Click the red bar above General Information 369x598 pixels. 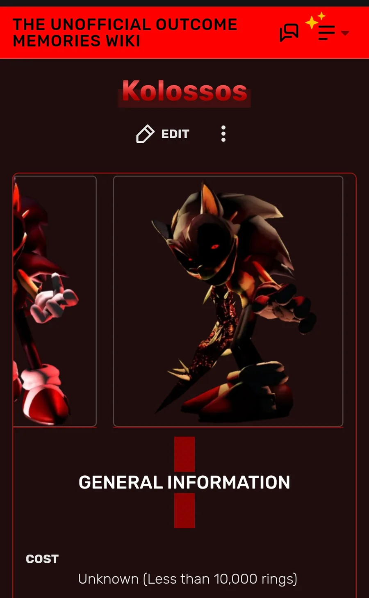tap(184, 454)
